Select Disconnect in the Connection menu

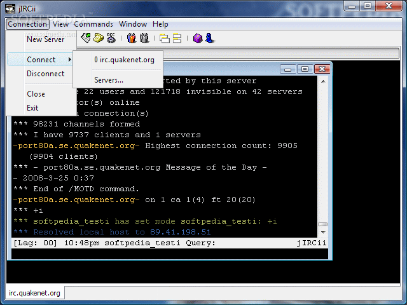click(x=45, y=74)
